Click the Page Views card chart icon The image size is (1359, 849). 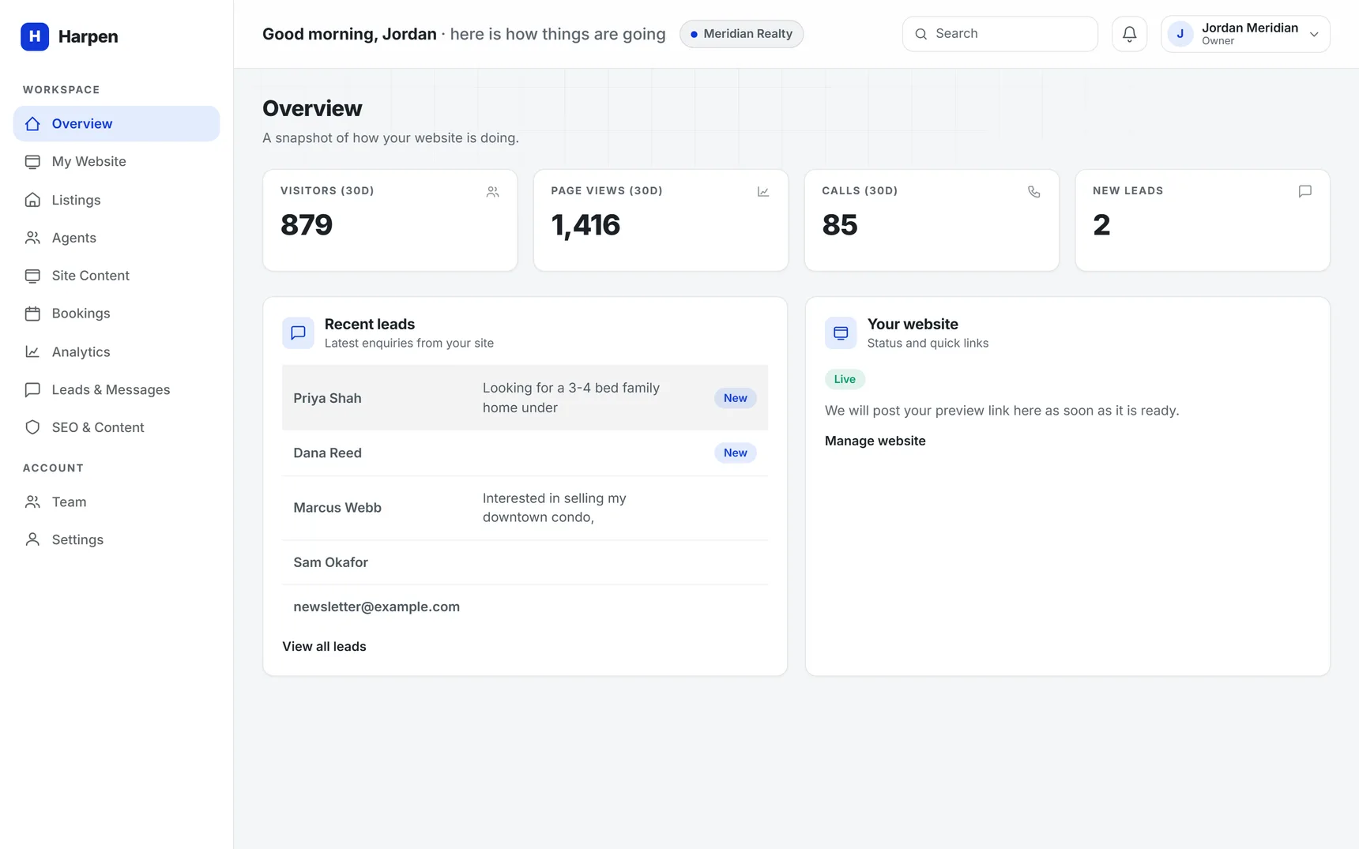tap(763, 192)
